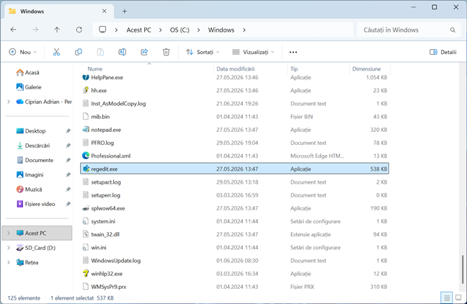467x304 pixels.
Task: Select the PFRO.log file
Action: tap(234, 143)
